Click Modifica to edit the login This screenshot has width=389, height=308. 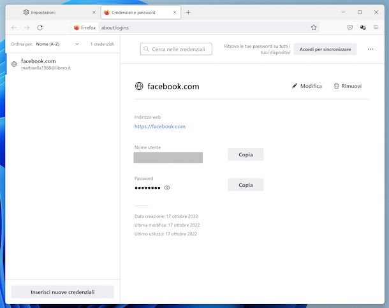[307, 86]
